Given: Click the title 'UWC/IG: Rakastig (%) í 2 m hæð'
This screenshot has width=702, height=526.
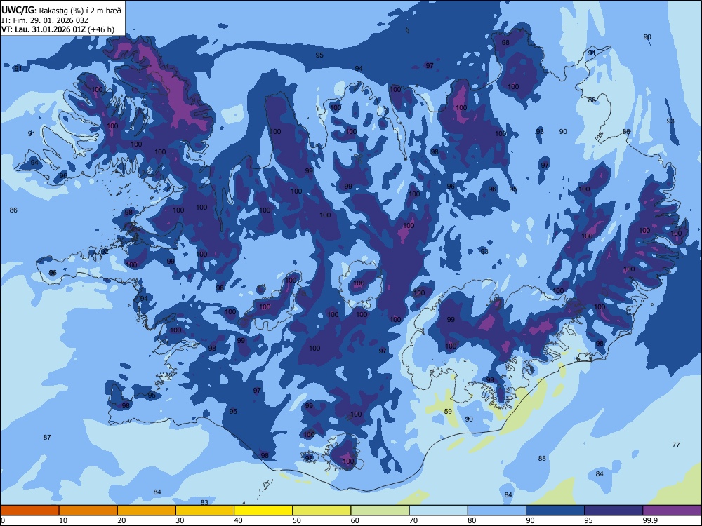Looking at the screenshot, I should [x=61, y=10].
